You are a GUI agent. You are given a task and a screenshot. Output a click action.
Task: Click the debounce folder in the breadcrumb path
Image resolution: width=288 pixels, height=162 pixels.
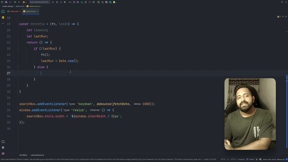[20, 6]
